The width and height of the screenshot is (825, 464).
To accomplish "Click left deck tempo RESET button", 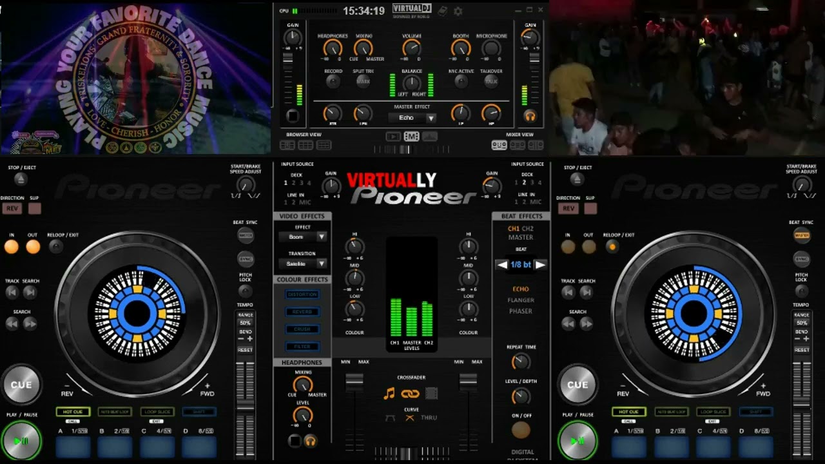I will pyautogui.click(x=245, y=350).
